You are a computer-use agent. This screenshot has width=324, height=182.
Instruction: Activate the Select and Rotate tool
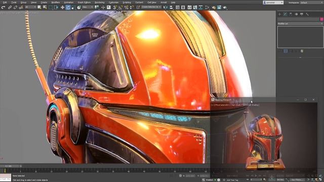(x=68, y=8)
